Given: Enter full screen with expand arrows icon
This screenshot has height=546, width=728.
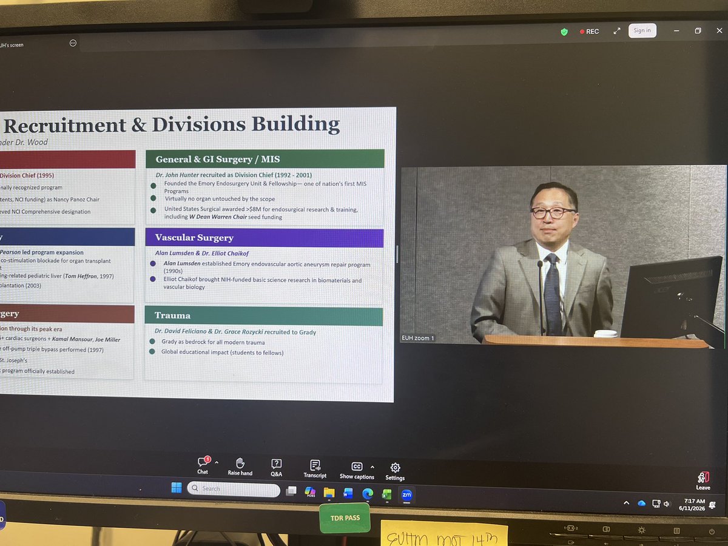Looking at the screenshot, I should pyautogui.click(x=617, y=31).
